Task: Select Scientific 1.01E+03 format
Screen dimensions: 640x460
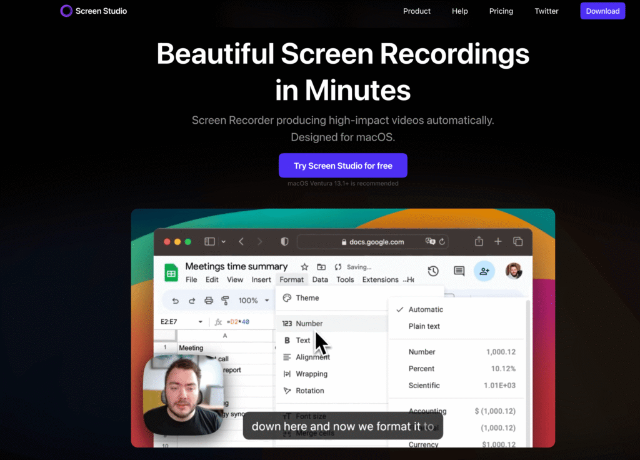Action: point(456,385)
